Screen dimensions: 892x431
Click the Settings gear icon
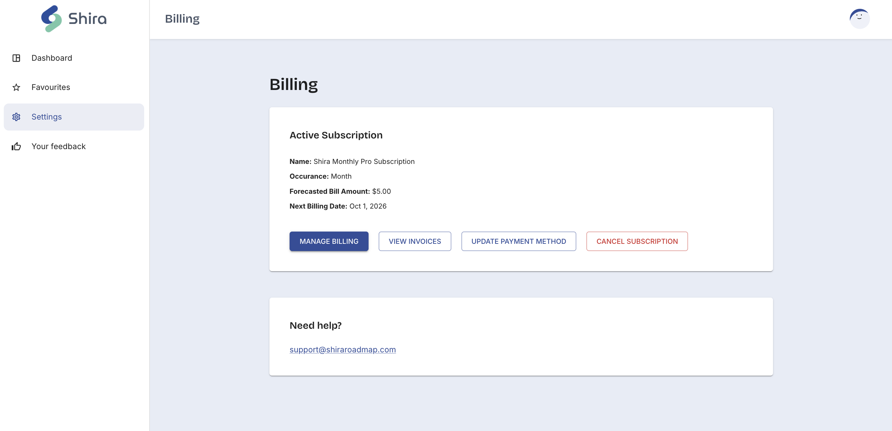click(x=16, y=117)
